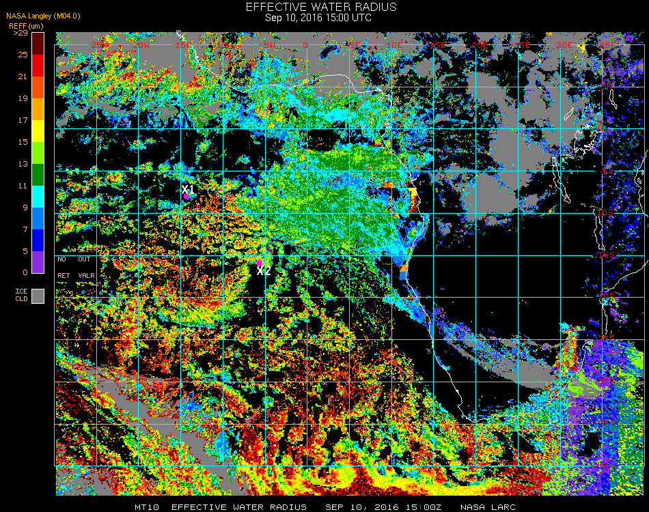Click the legend value '11'
The height and width of the screenshot is (512, 649).
click(23, 186)
